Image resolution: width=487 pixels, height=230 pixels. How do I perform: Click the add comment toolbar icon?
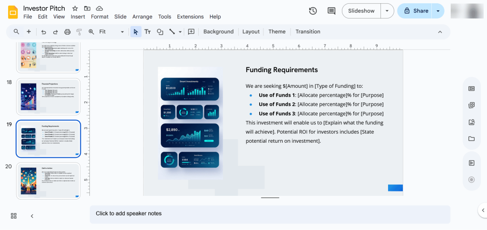pos(191,32)
